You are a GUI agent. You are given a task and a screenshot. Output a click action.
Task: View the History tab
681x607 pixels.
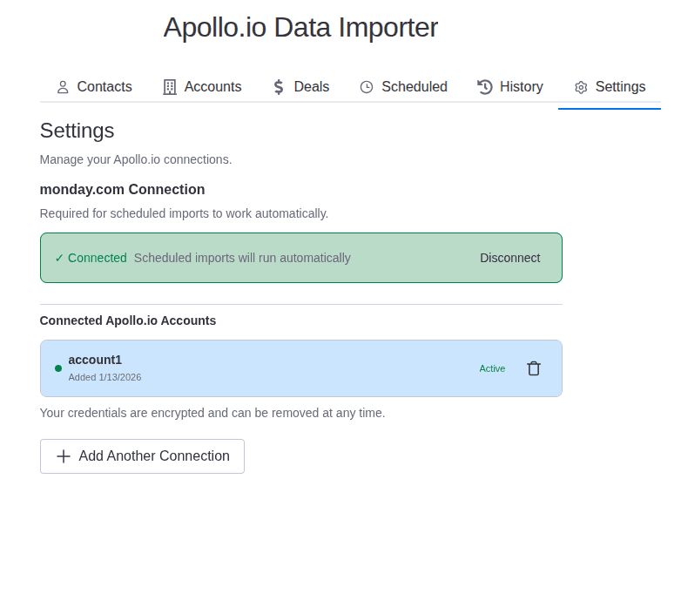point(509,87)
